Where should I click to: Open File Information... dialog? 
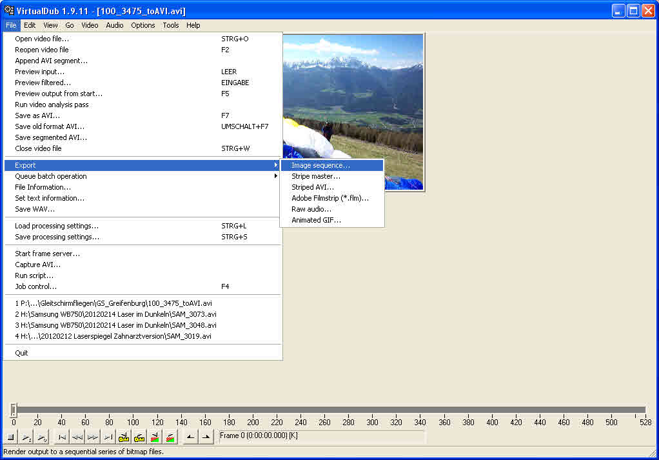click(142, 187)
